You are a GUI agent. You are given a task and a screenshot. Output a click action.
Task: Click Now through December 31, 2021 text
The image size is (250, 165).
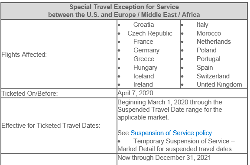pos(164,158)
